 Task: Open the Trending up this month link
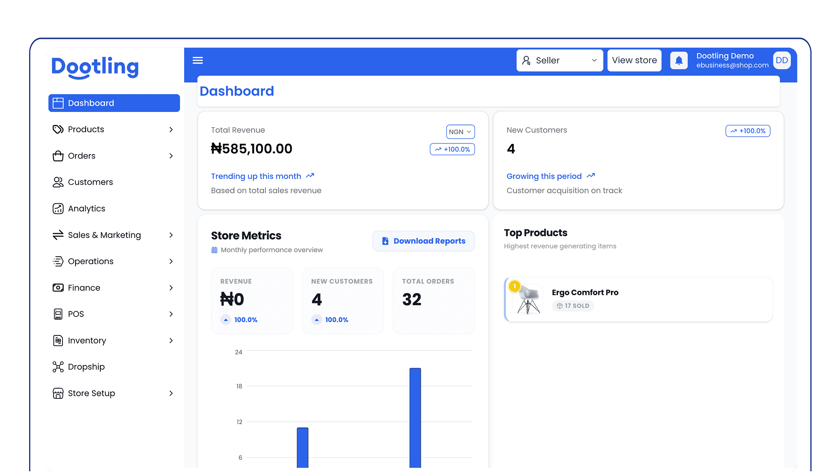[256, 176]
